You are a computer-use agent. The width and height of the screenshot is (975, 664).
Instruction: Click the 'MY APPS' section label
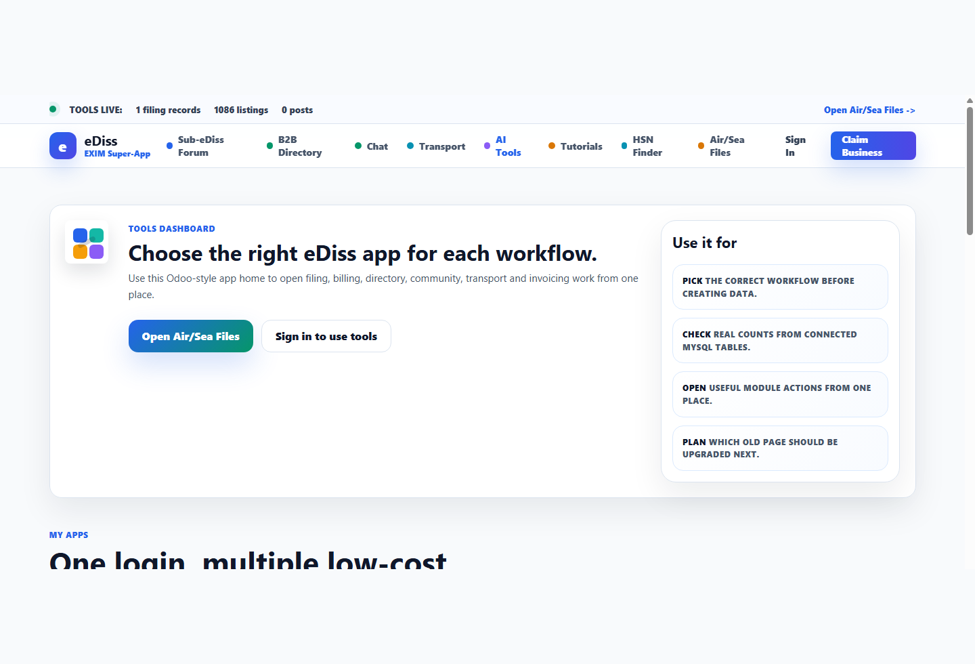(x=69, y=535)
